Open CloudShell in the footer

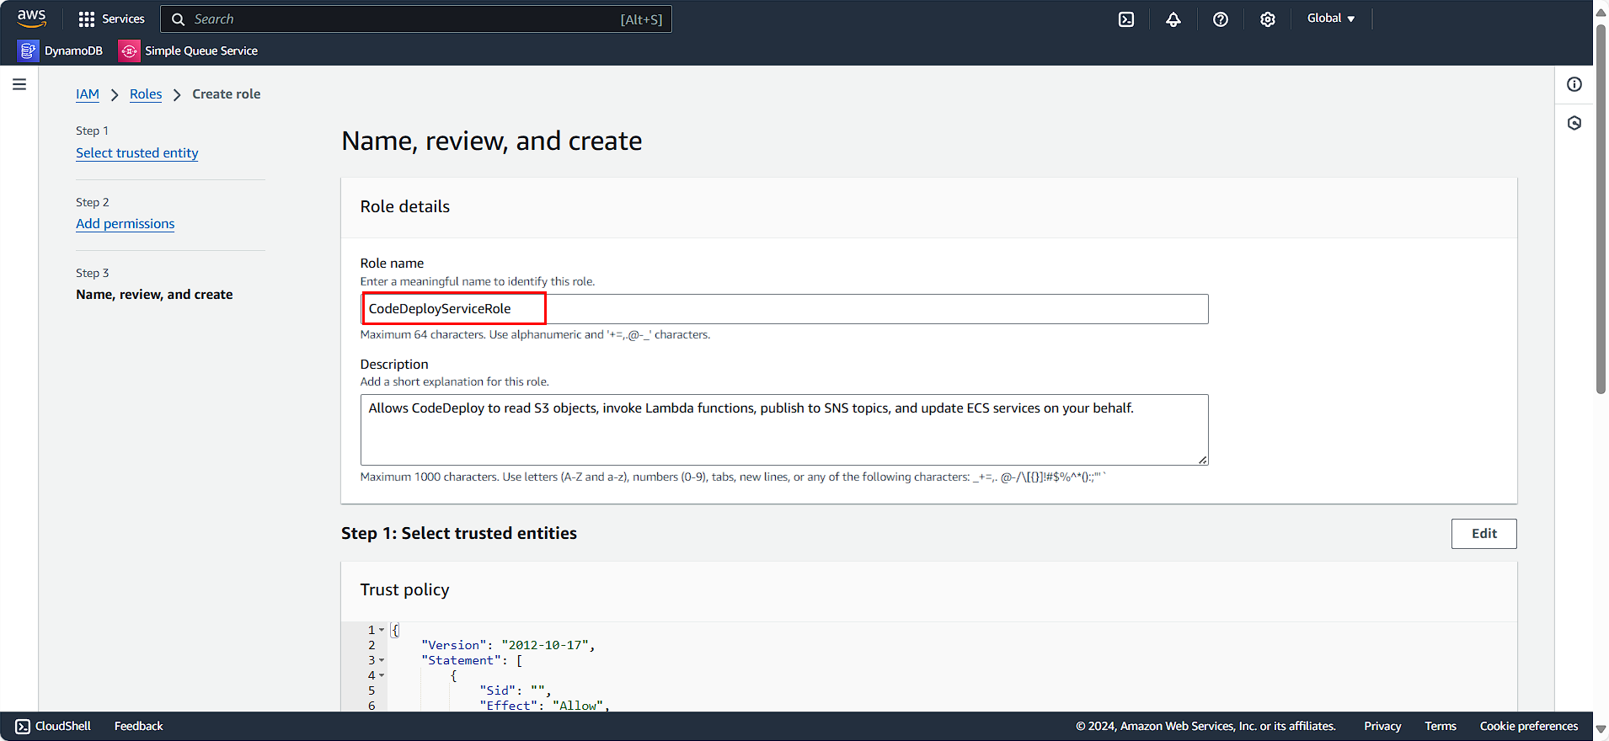pyautogui.click(x=53, y=726)
